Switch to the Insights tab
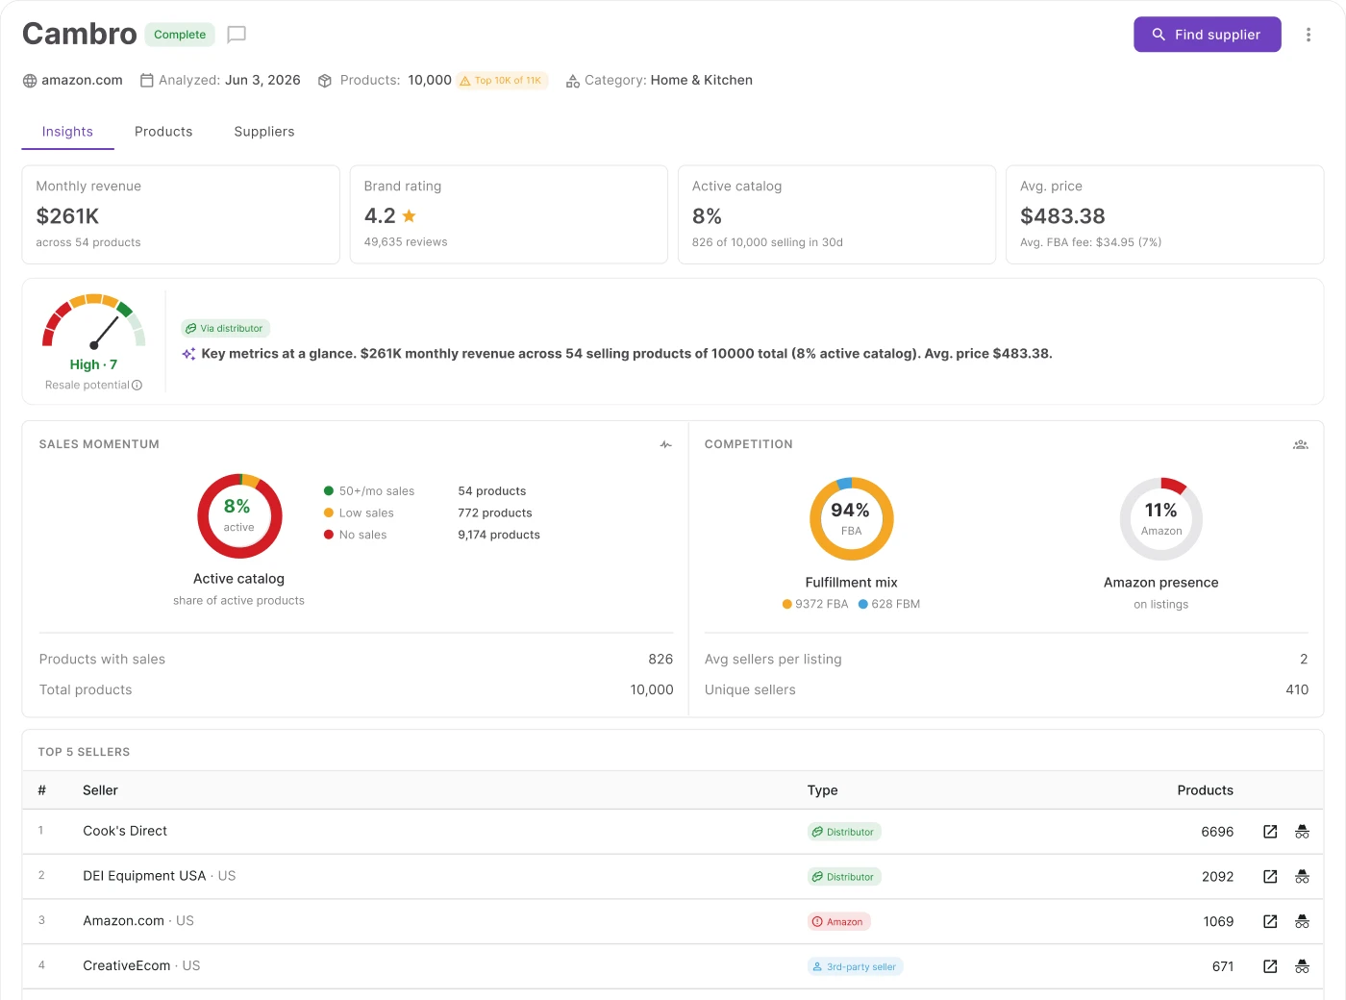1346x1000 pixels. tap(67, 132)
